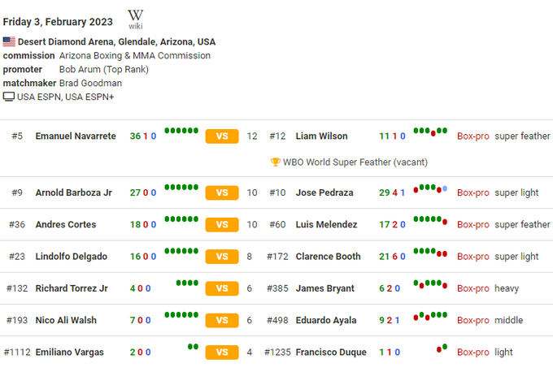Screen dimensions: 553x372
Task: Click Clarence Booth's form dots
Action: click(430, 252)
